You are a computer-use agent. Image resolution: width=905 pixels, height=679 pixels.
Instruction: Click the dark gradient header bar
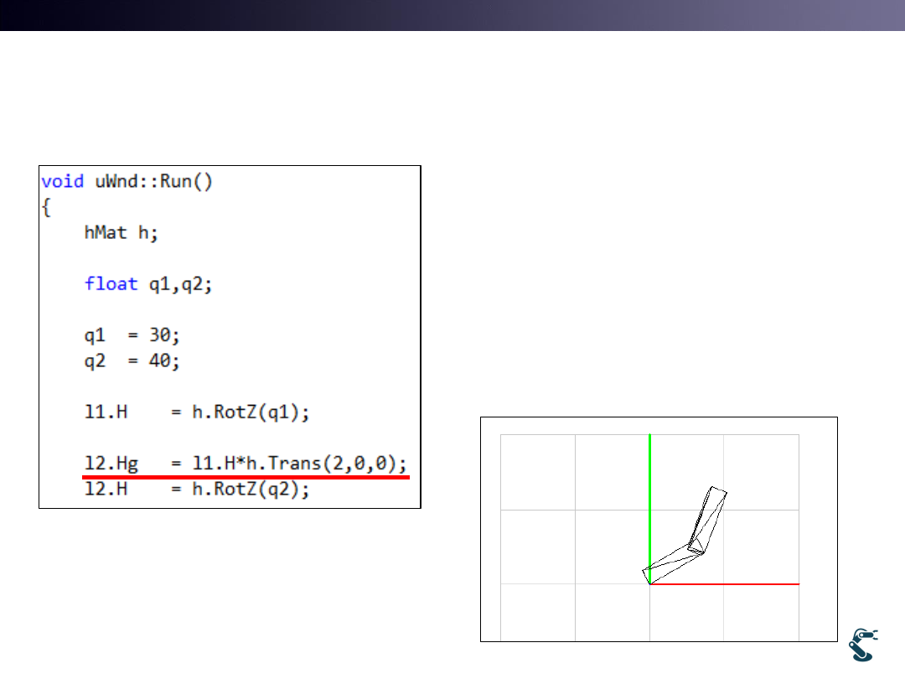coord(452,15)
